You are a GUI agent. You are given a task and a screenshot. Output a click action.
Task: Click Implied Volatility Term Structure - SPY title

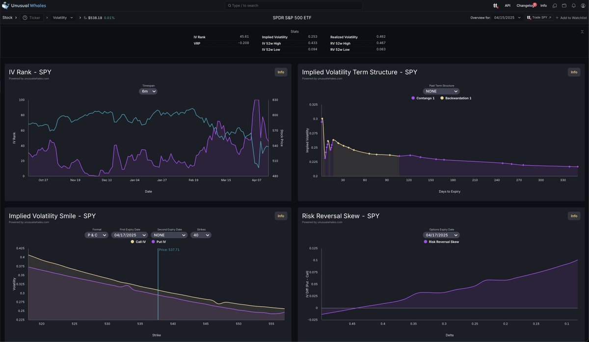[360, 72]
